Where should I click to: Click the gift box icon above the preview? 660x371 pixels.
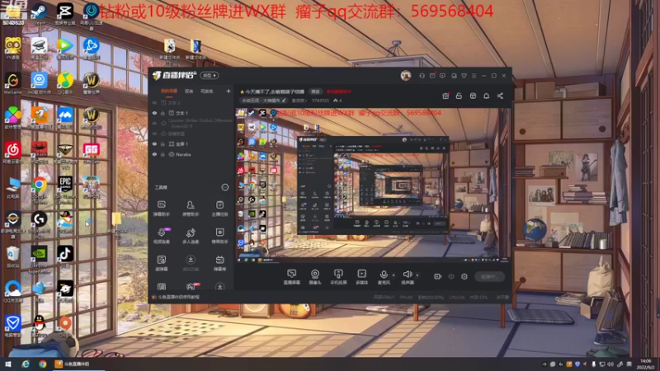[445, 96]
